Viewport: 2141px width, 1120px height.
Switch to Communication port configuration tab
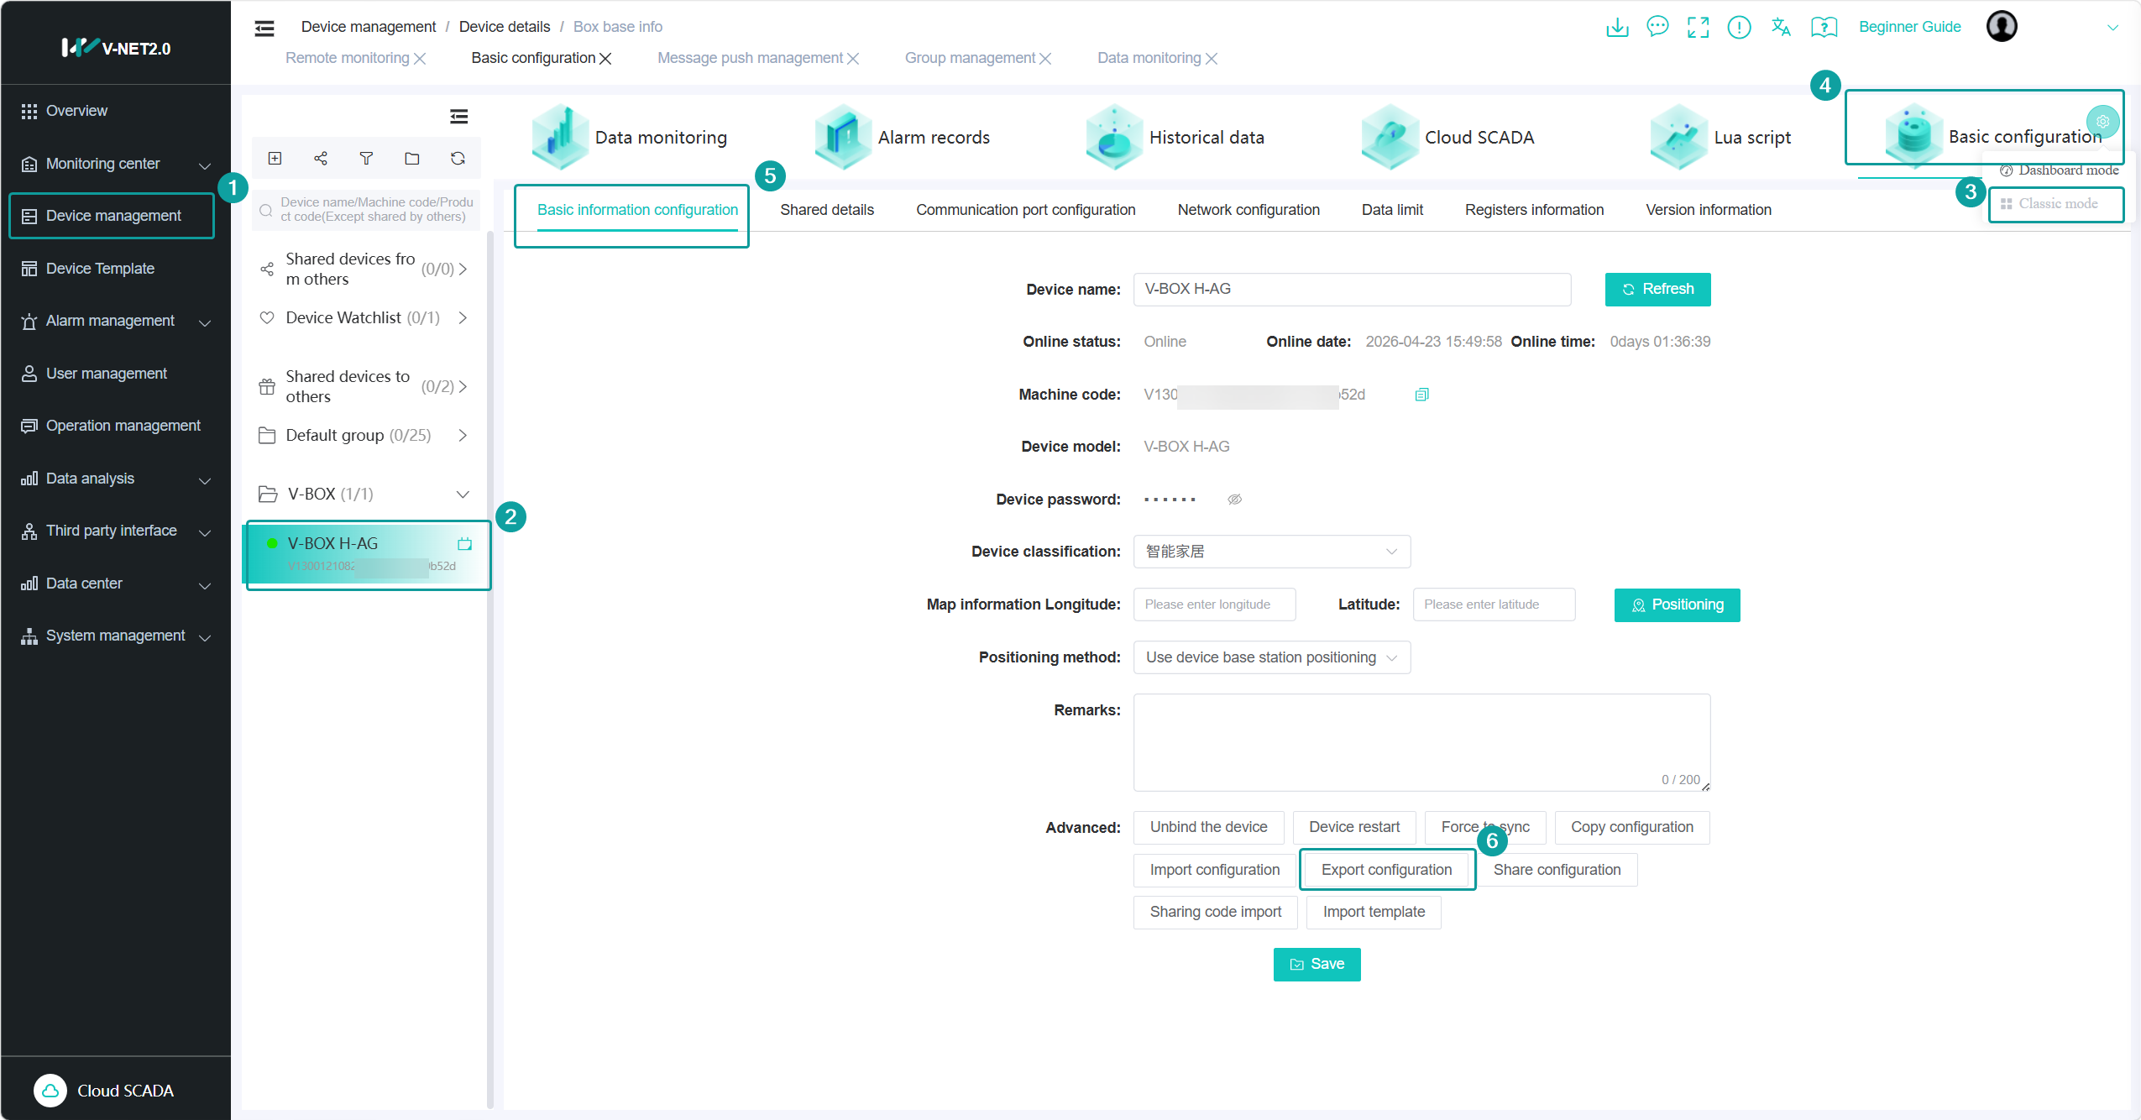pyautogui.click(x=1025, y=210)
